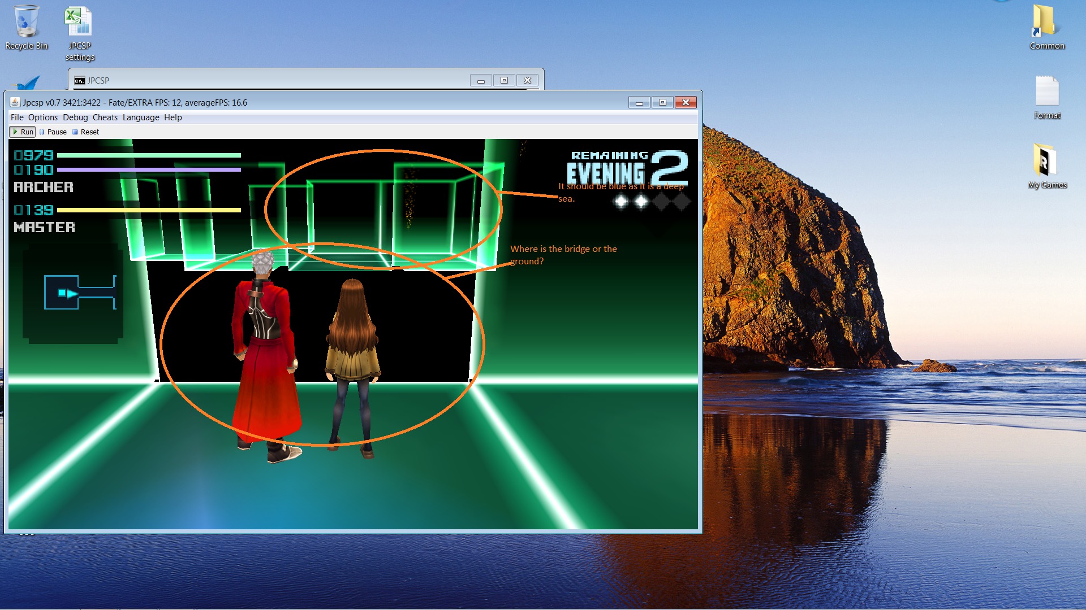This screenshot has height=610, width=1086.
Task: Click the Archer HP green bar
Action: point(149,155)
